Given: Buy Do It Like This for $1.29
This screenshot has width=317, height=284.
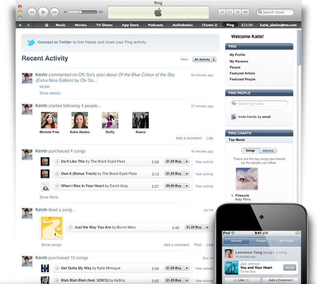Looking at the screenshot, I should 174,161.
